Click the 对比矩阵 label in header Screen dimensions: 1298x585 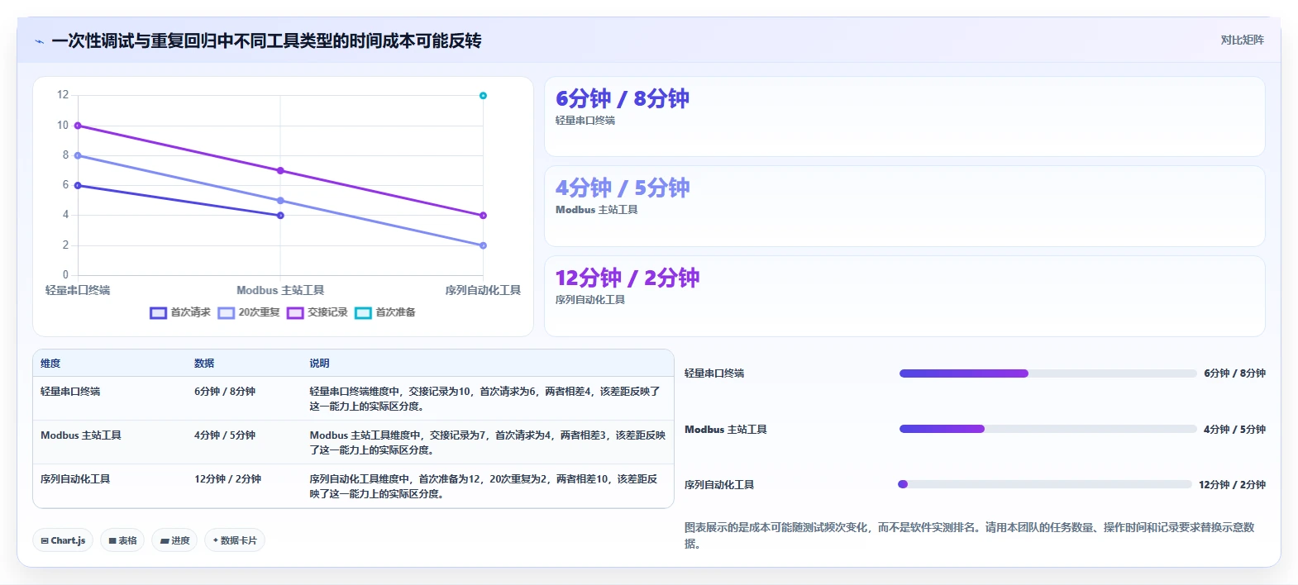coord(1242,40)
